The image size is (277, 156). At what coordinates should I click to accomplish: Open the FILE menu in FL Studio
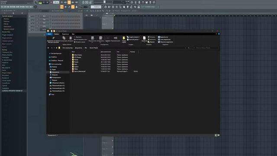pyautogui.click(x=2, y=7)
